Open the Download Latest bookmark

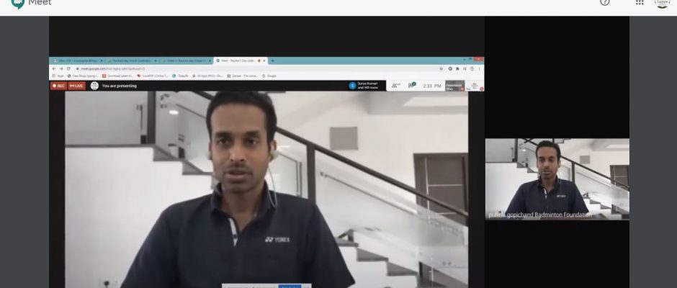coord(118,76)
